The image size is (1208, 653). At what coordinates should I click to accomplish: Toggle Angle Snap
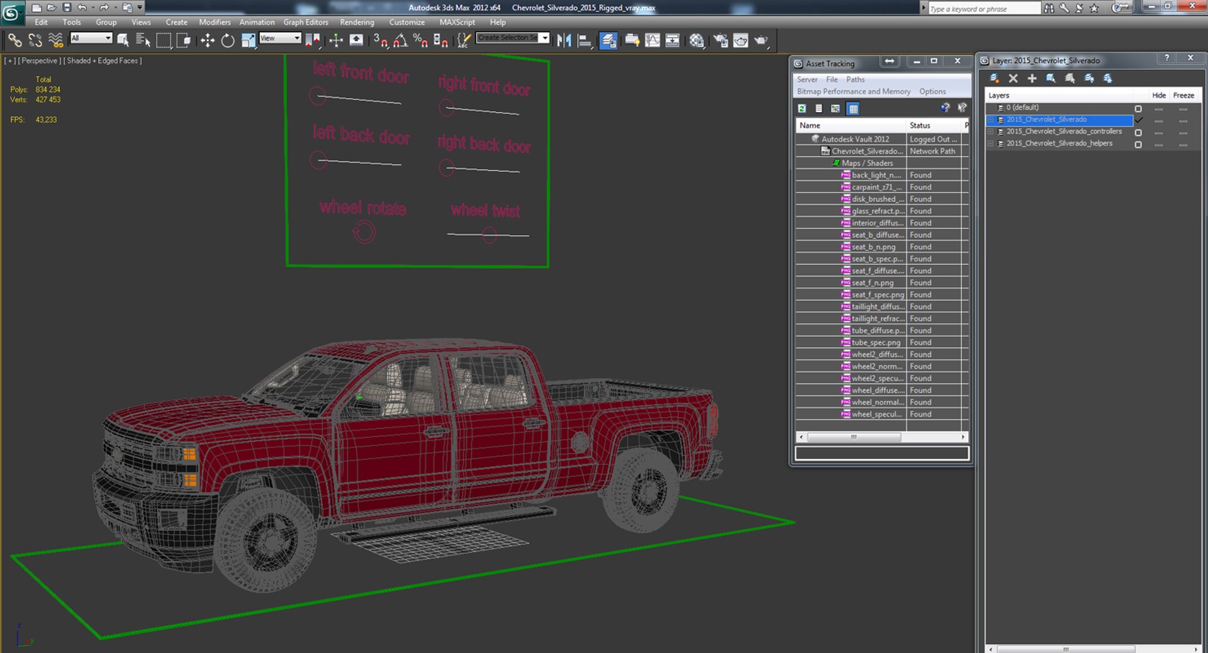coord(400,41)
